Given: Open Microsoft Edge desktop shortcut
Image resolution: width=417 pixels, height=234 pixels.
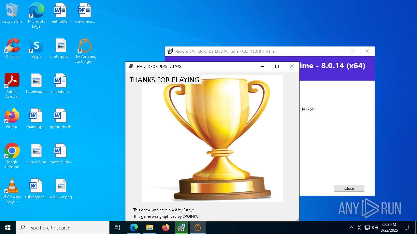Looking at the screenshot, I should point(36,16).
